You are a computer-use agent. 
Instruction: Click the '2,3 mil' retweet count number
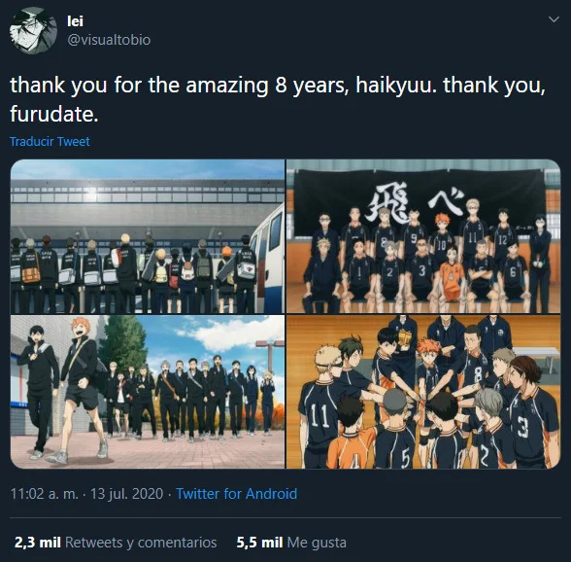38,543
